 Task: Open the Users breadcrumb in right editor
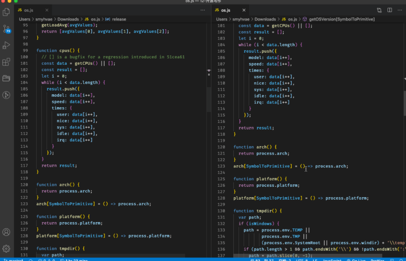[x=222, y=19]
